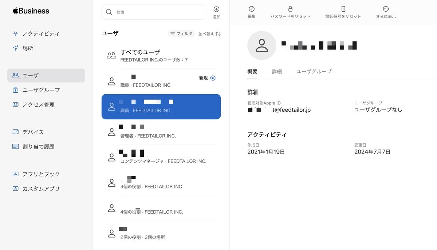
Task: Click the ユーザグループなし value
Action: pyautogui.click(x=378, y=110)
